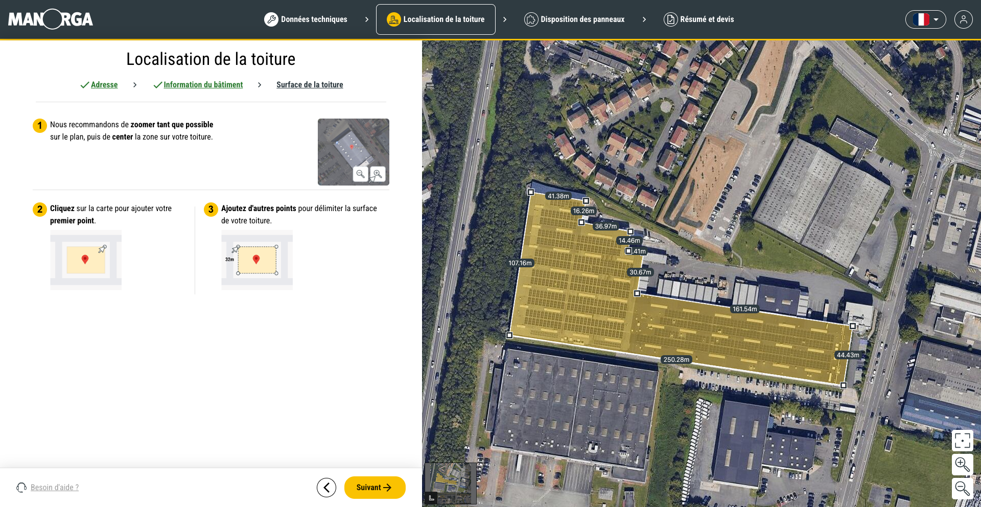Image resolution: width=981 pixels, height=507 pixels.
Task: Click the Manorga logo
Action: pyautogui.click(x=51, y=19)
